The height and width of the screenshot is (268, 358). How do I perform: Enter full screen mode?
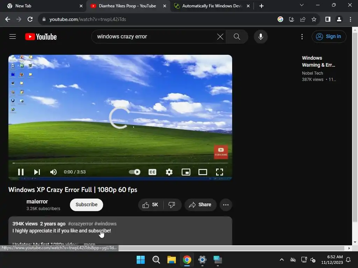(x=220, y=172)
